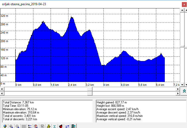Zoom in with the magnifier plus icon

tap(11, 126)
